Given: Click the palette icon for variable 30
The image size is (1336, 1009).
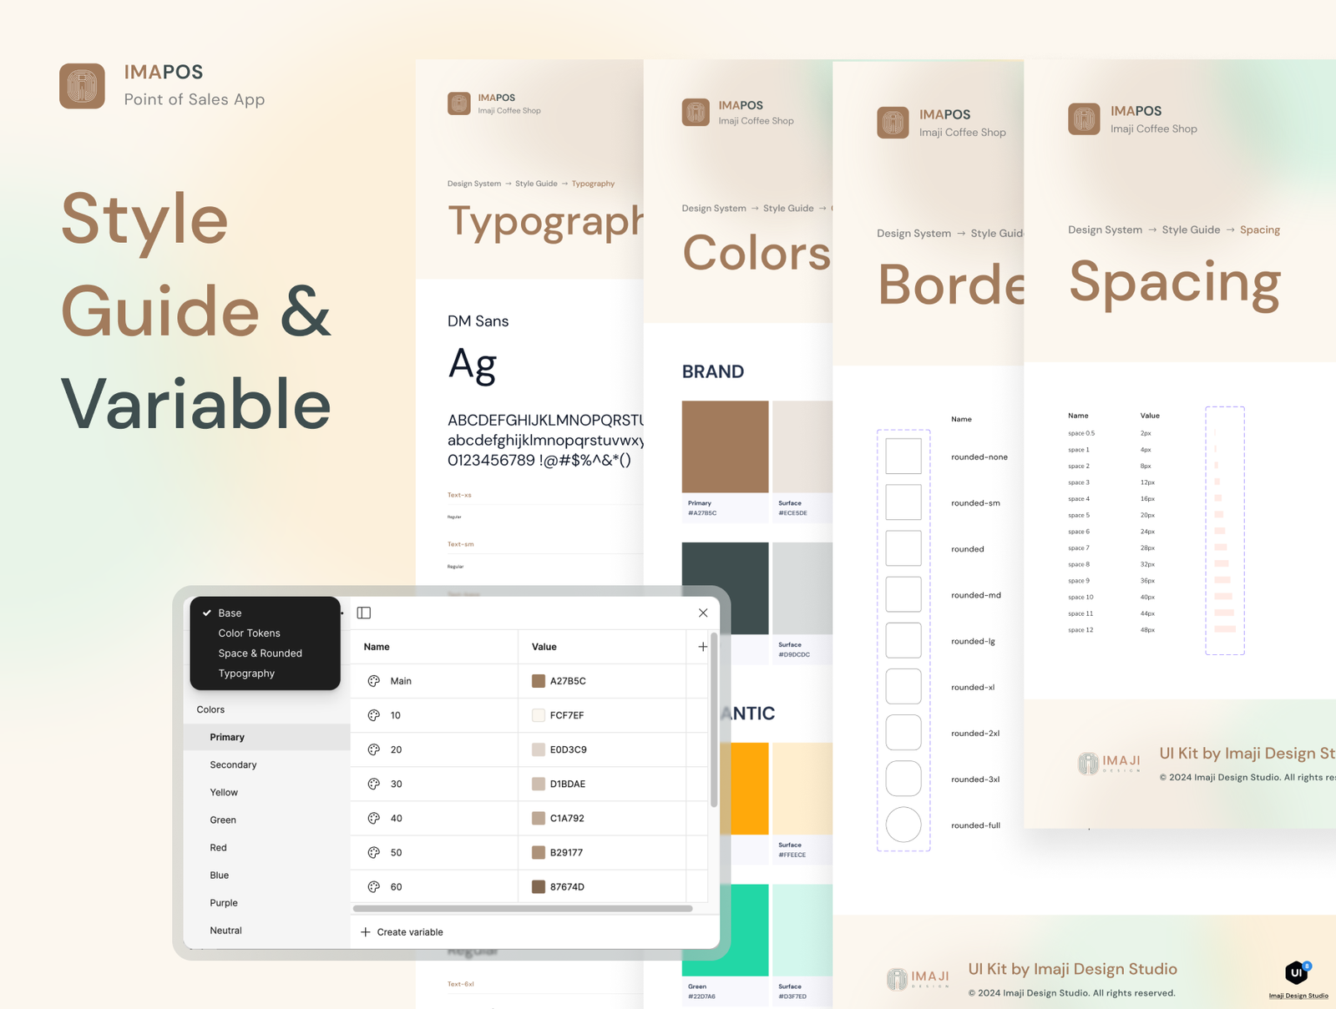Looking at the screenshot, I should click(374, 784).
